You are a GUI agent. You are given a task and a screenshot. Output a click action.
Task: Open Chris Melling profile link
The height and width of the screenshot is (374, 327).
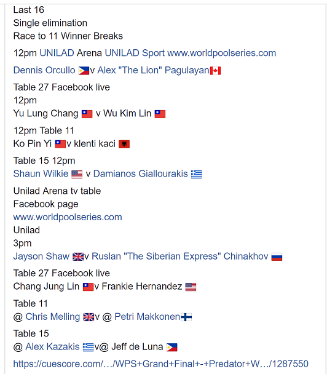(x=53, y=317)
